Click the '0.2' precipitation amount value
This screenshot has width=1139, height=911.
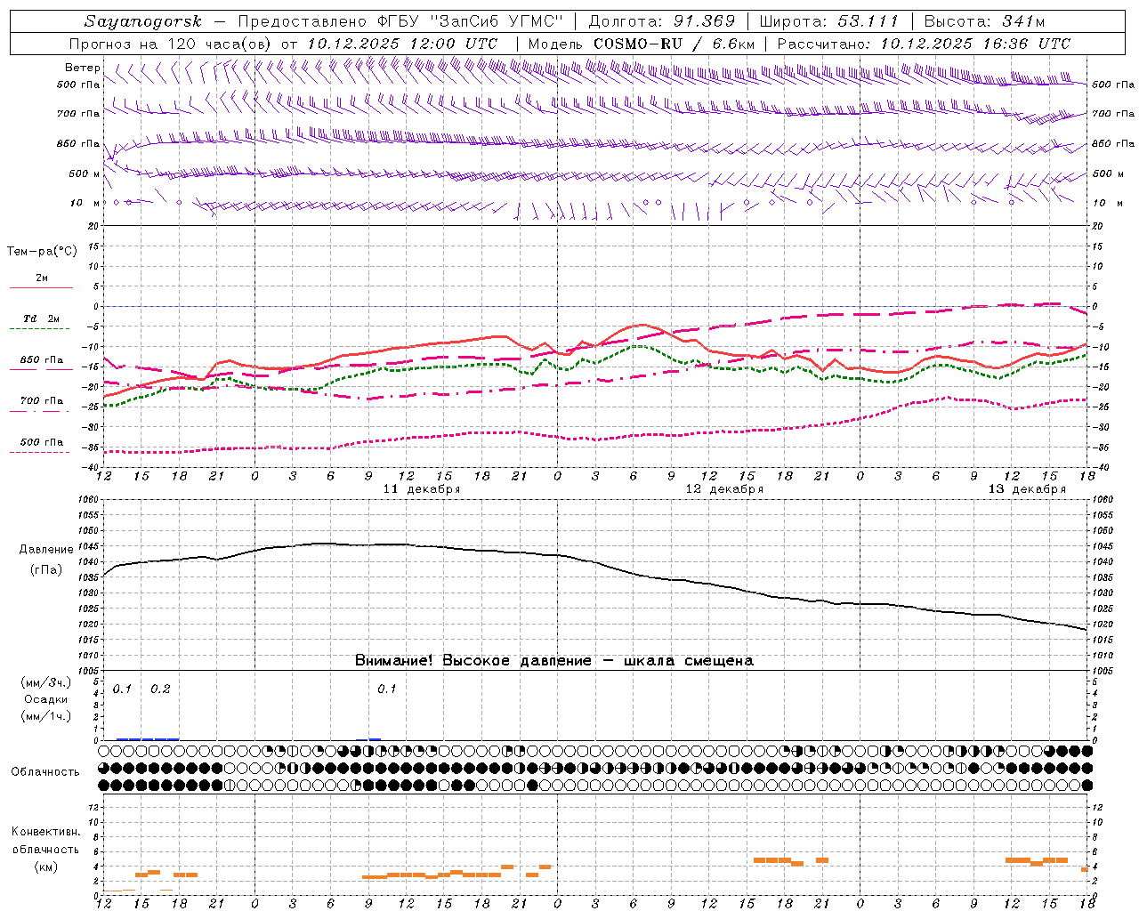click(x=160, y=689)
